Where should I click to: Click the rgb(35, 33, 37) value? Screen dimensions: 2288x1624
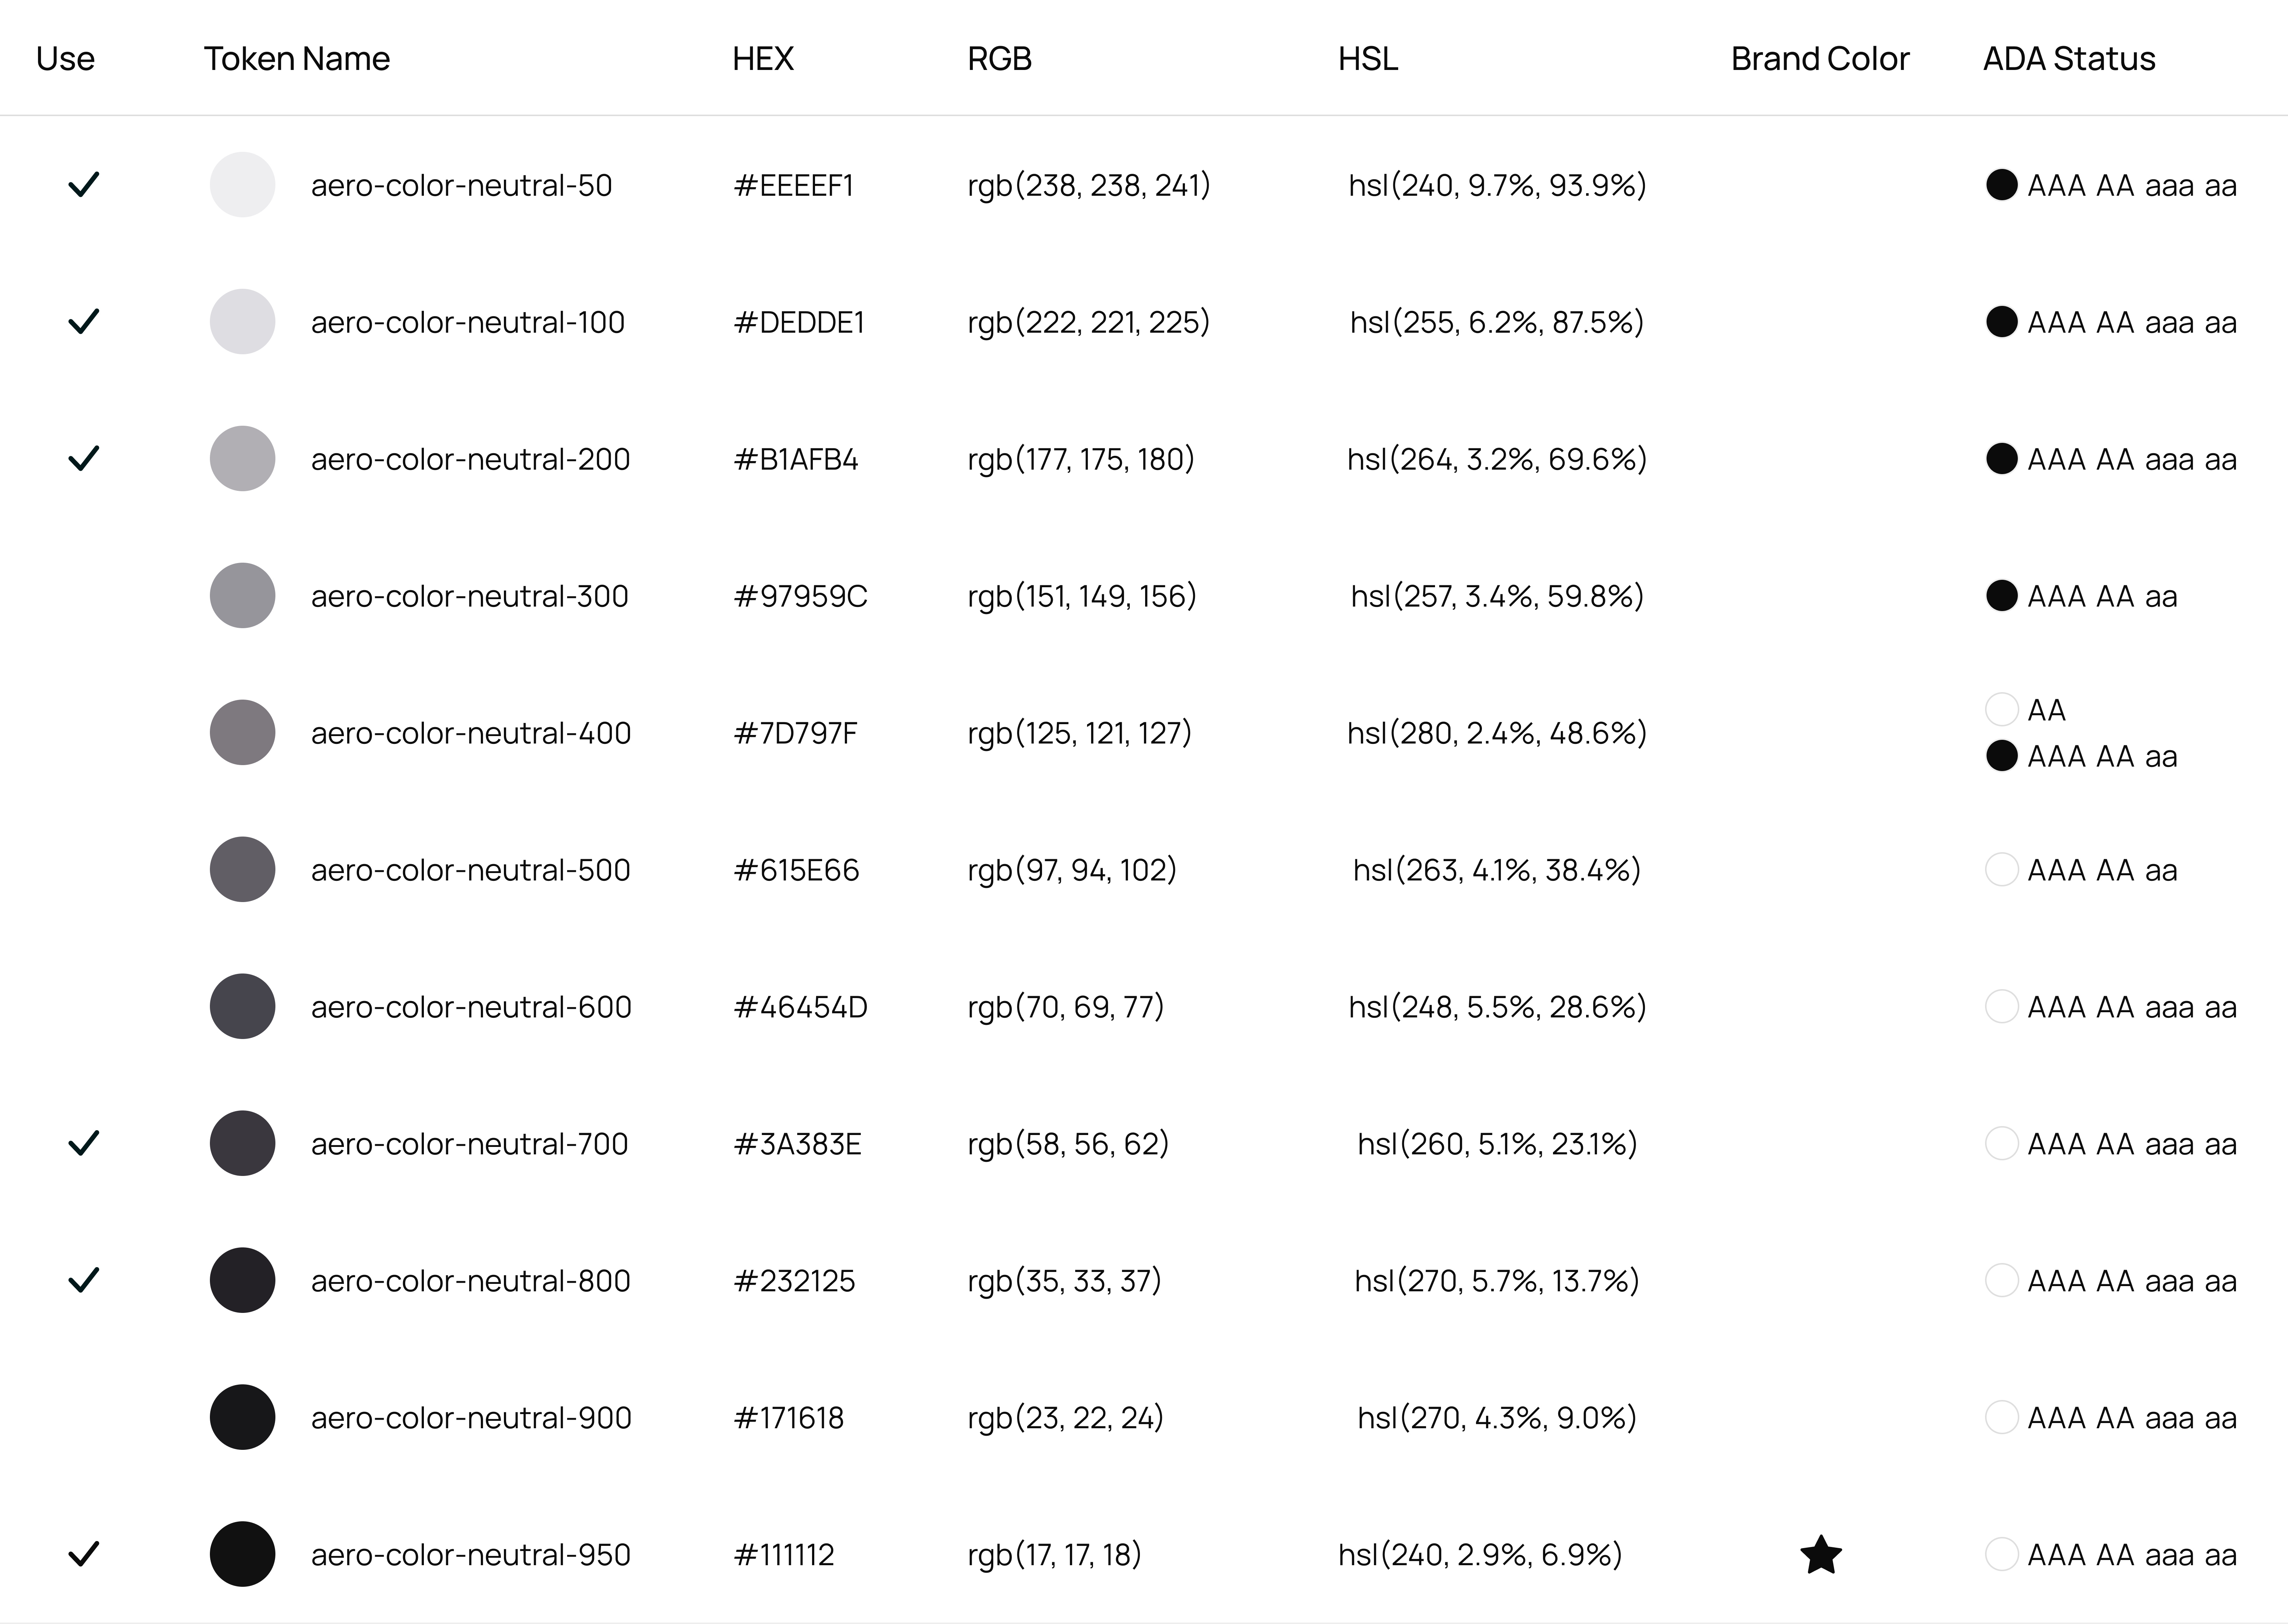tap(1064, 1281)
